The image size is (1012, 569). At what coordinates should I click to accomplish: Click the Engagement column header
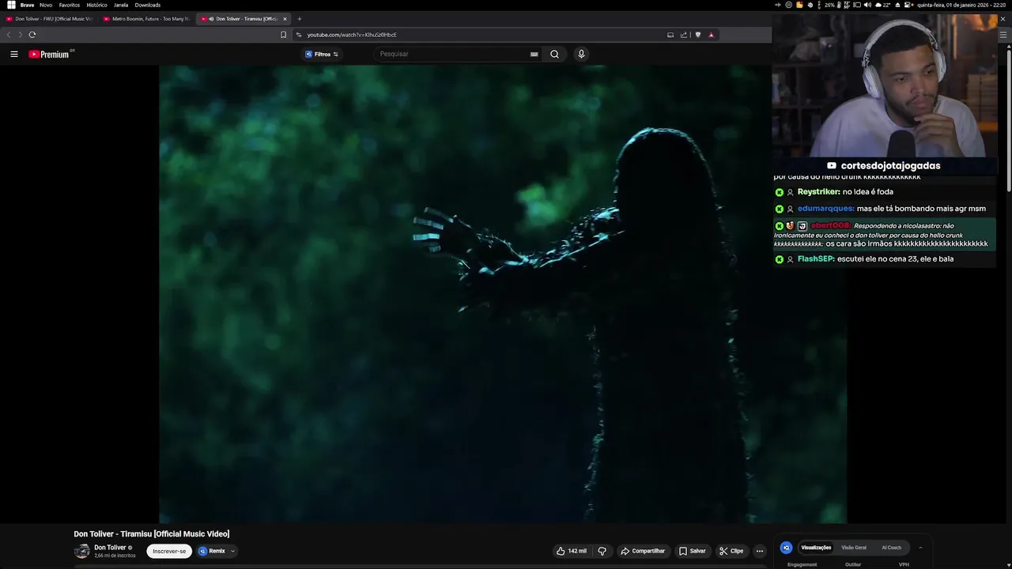[x=802, y=565]
